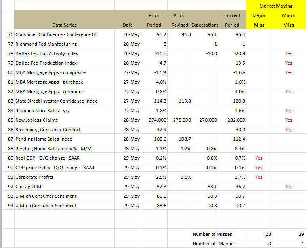This screenshot has width=307, height=248.
Task: Click the -13.5 current period value
Action: tap(239, 63)
